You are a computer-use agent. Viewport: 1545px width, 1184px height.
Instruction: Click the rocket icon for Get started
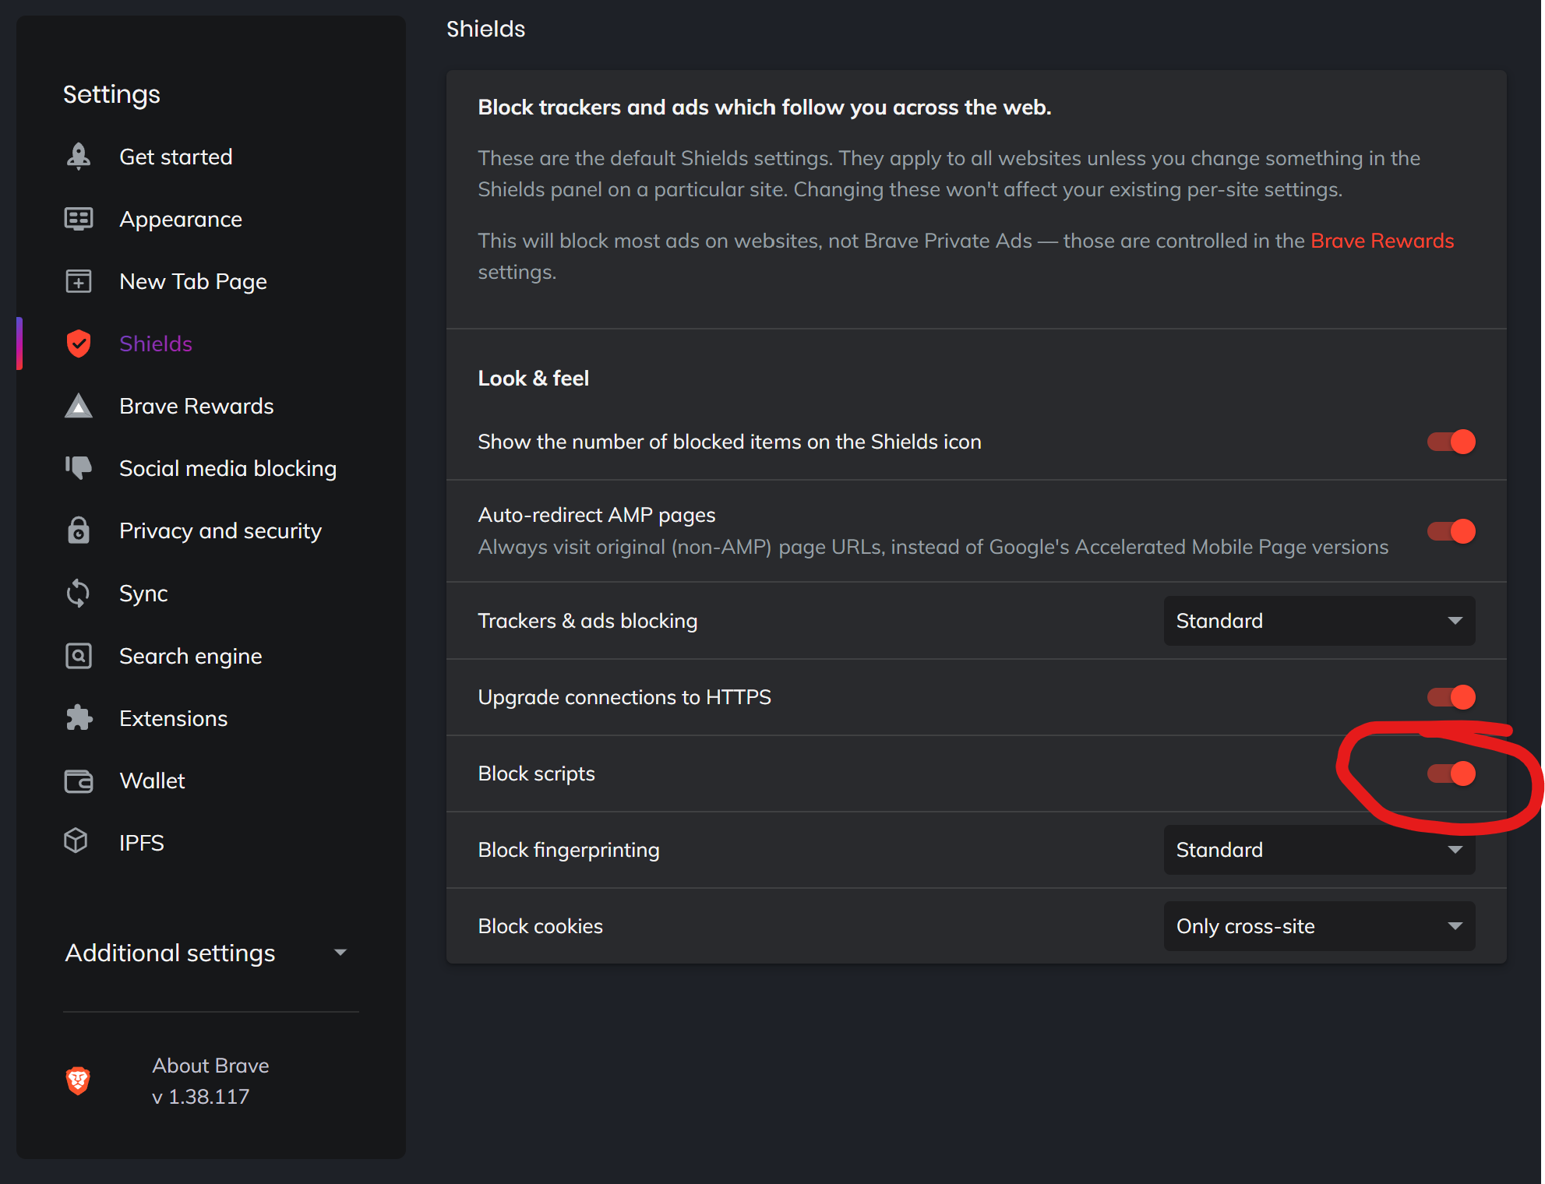(79, 157)
